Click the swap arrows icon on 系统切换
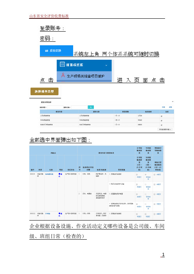Screen dimensions: 194x274 (47, 51)
